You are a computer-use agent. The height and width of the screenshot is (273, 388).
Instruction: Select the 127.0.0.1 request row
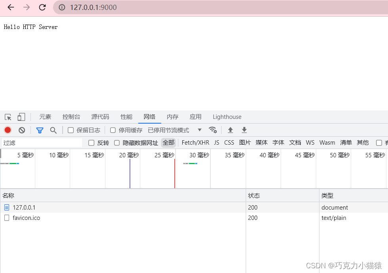[x=194, y=208]
